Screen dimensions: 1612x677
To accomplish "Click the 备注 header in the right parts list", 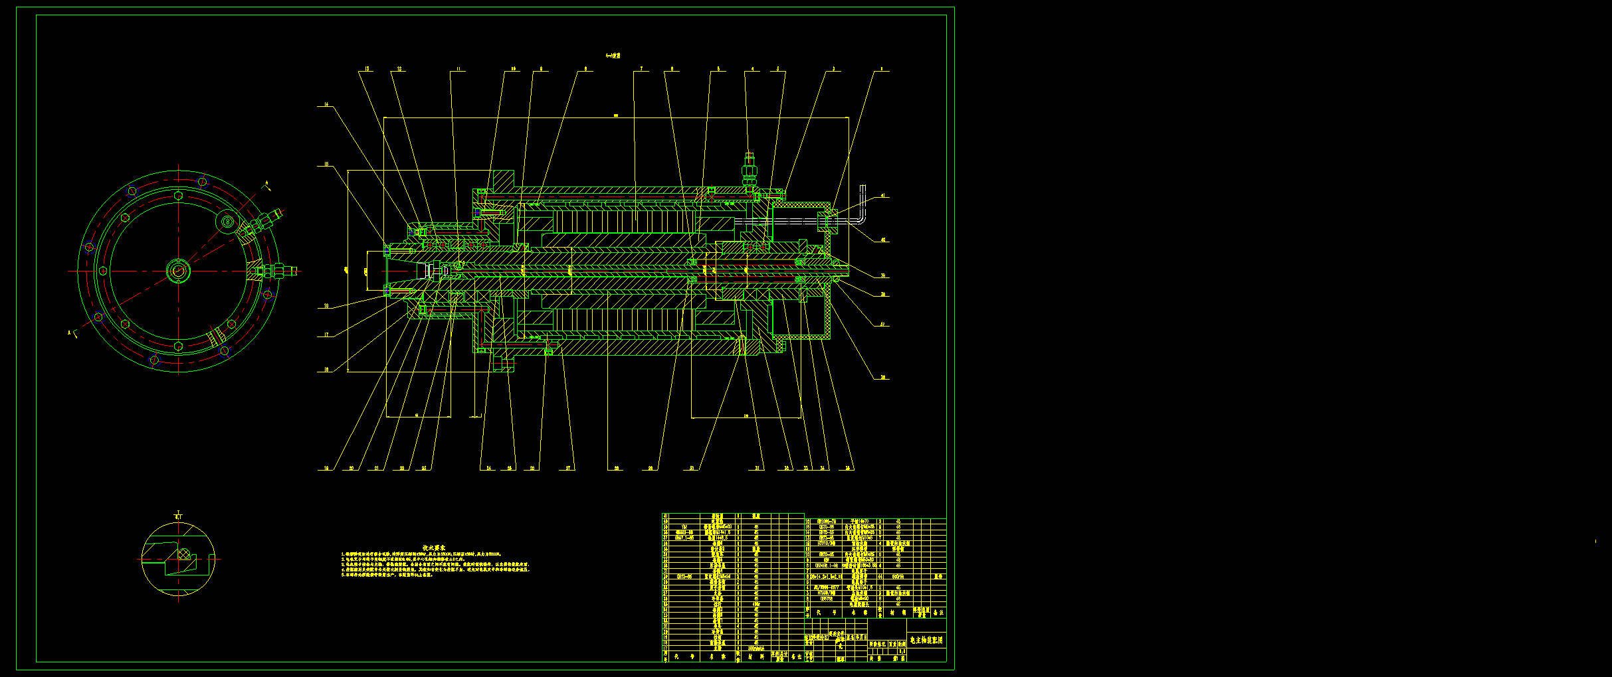I will 938,613.
